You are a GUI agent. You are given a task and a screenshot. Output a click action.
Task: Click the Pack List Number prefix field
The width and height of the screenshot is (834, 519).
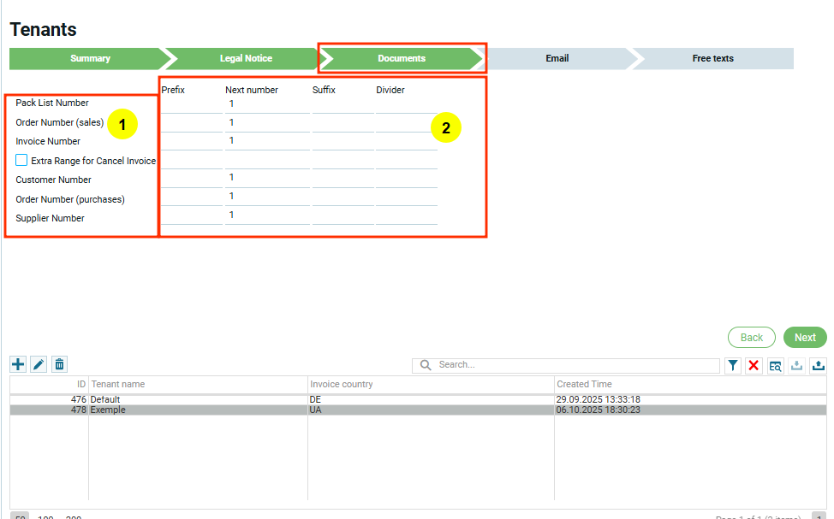[x=191, y=104]
